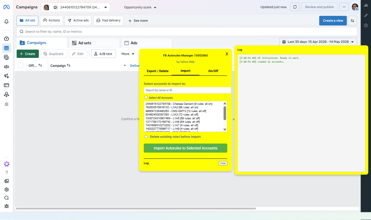Open ads reporting icon in left sidebar
This screenshot has height=220, width=371.
pyautogui.click(x=6, y=57)
